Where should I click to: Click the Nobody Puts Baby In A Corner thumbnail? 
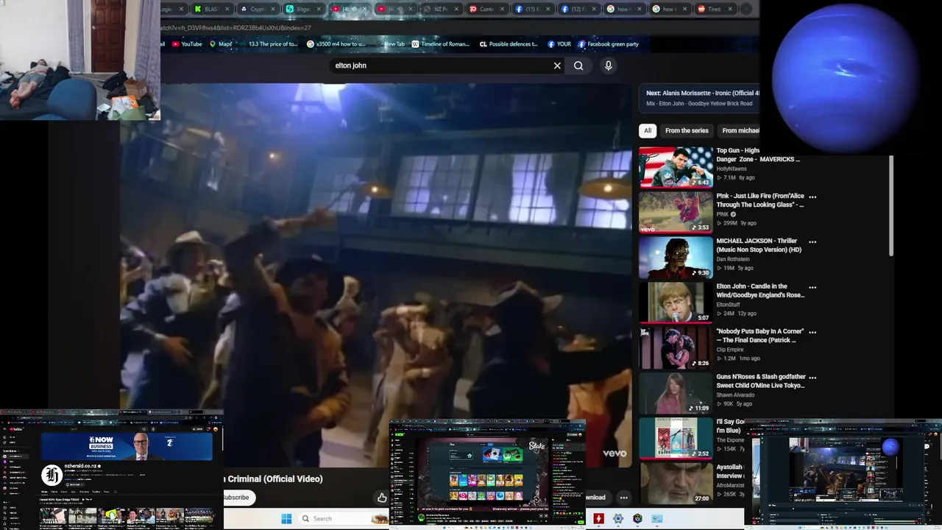coord(676,348)
